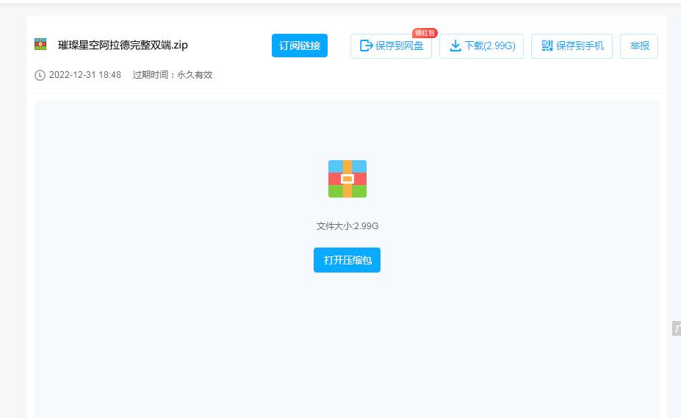The height and width of the screenshot is (418, 681).
Task: Click the 保存到网盘 button label
Action: click(399, 46)
